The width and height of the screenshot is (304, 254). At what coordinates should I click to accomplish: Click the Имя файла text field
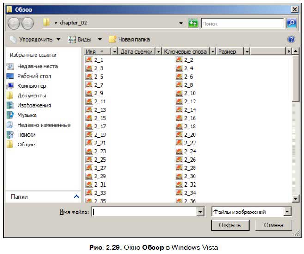tap(144, 212)
